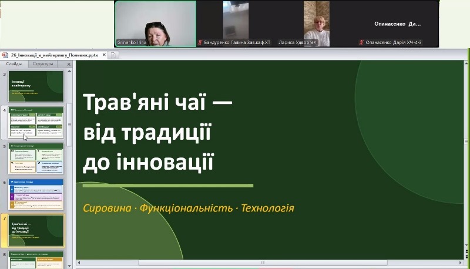Switch to the Слайды tab
The height and width of the screenshot is (269, 470).
[x=14, y=64]
